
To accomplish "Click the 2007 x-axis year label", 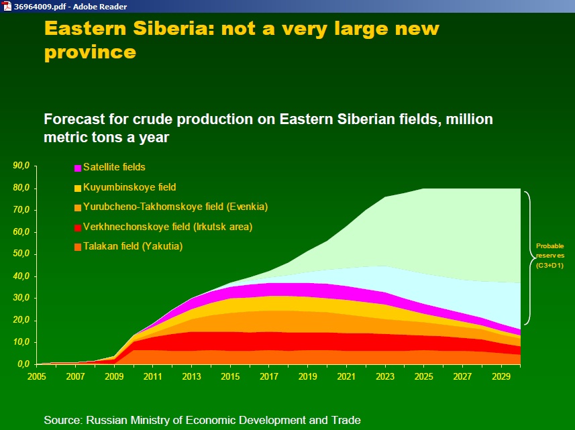I will click(x=76, y=376).
